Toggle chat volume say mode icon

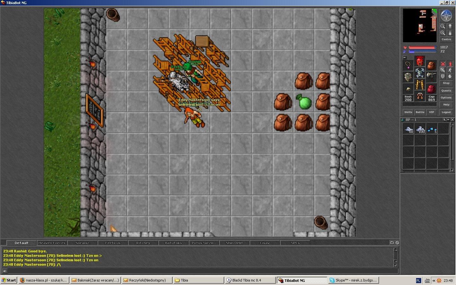click(x=4, y=271)
